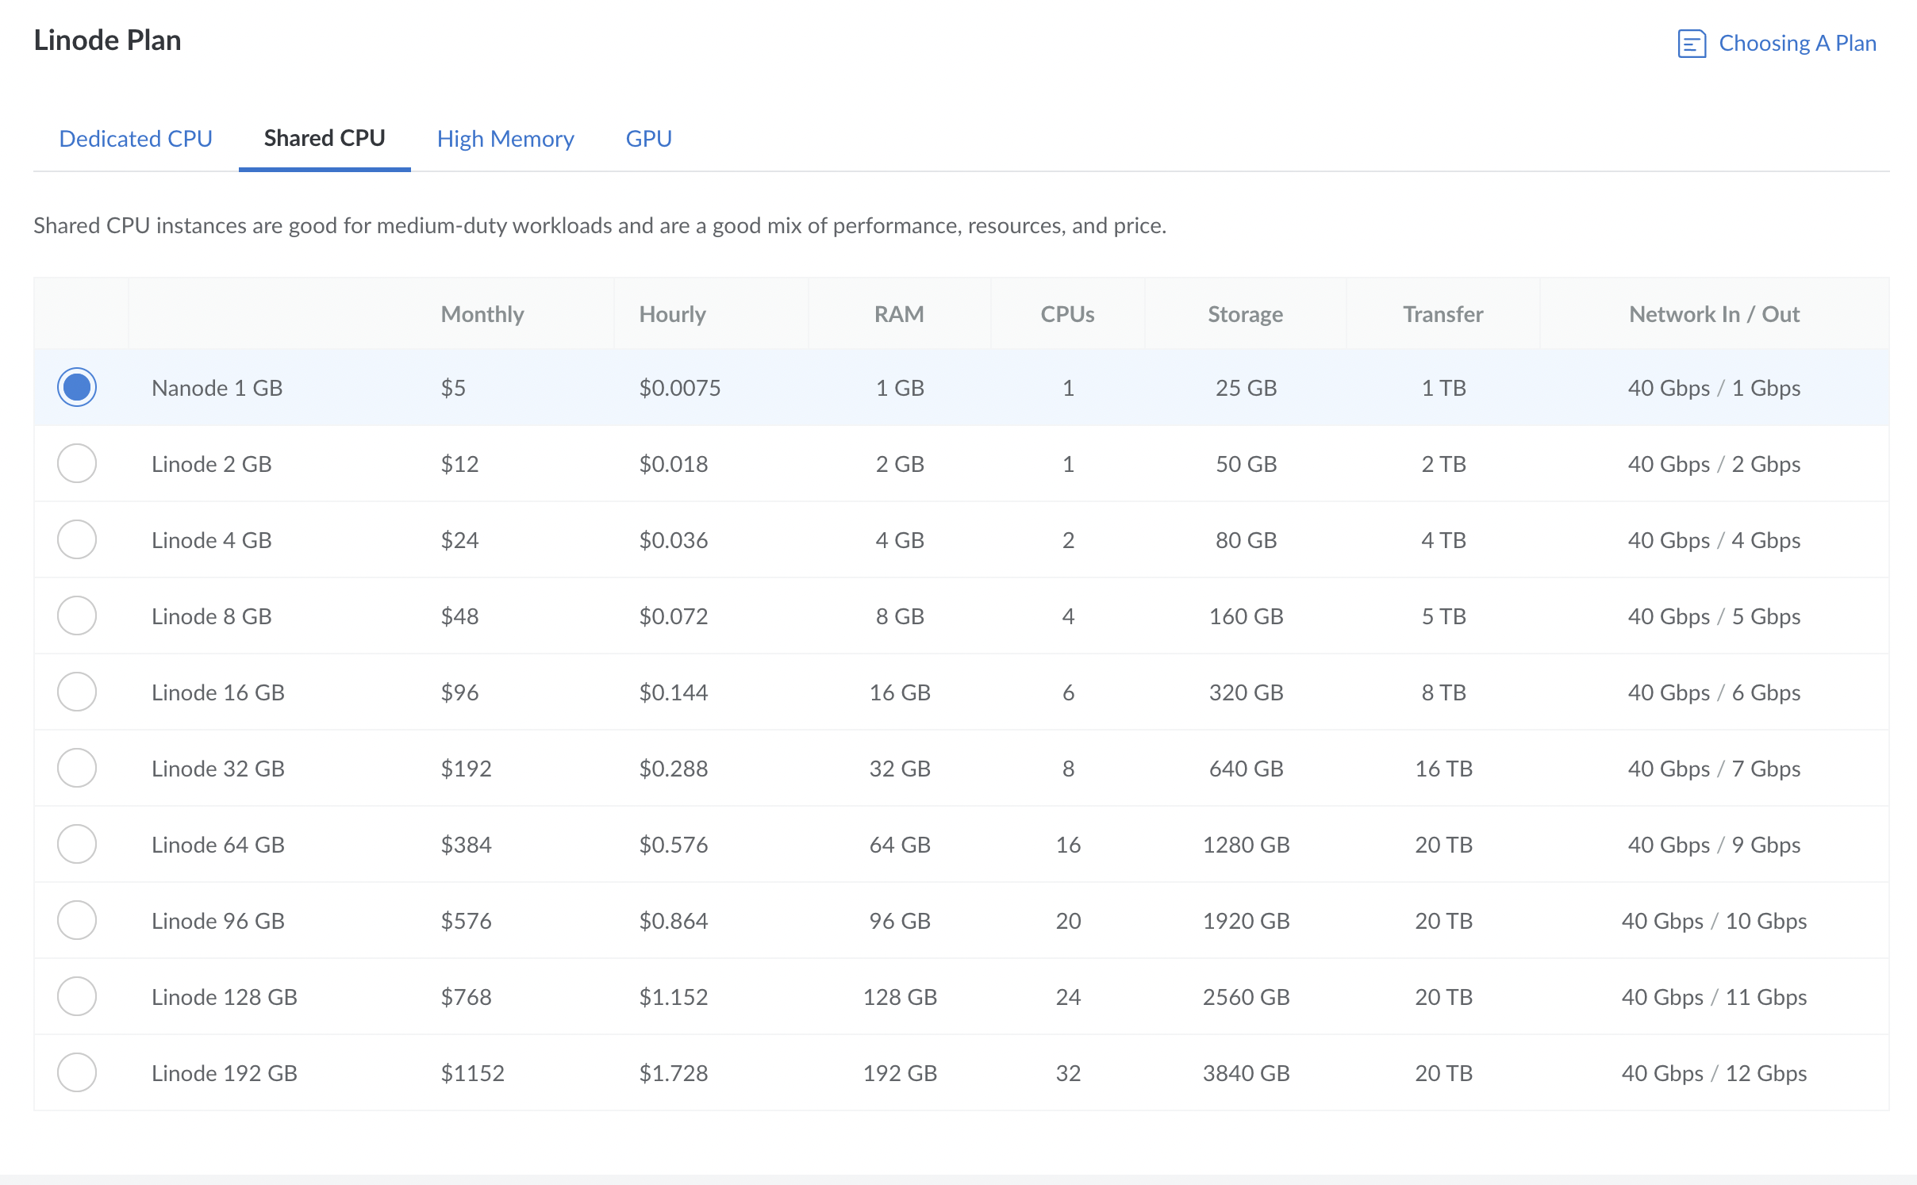
Task: Click the $0.576 hourly price
Action: pos(674,845)
